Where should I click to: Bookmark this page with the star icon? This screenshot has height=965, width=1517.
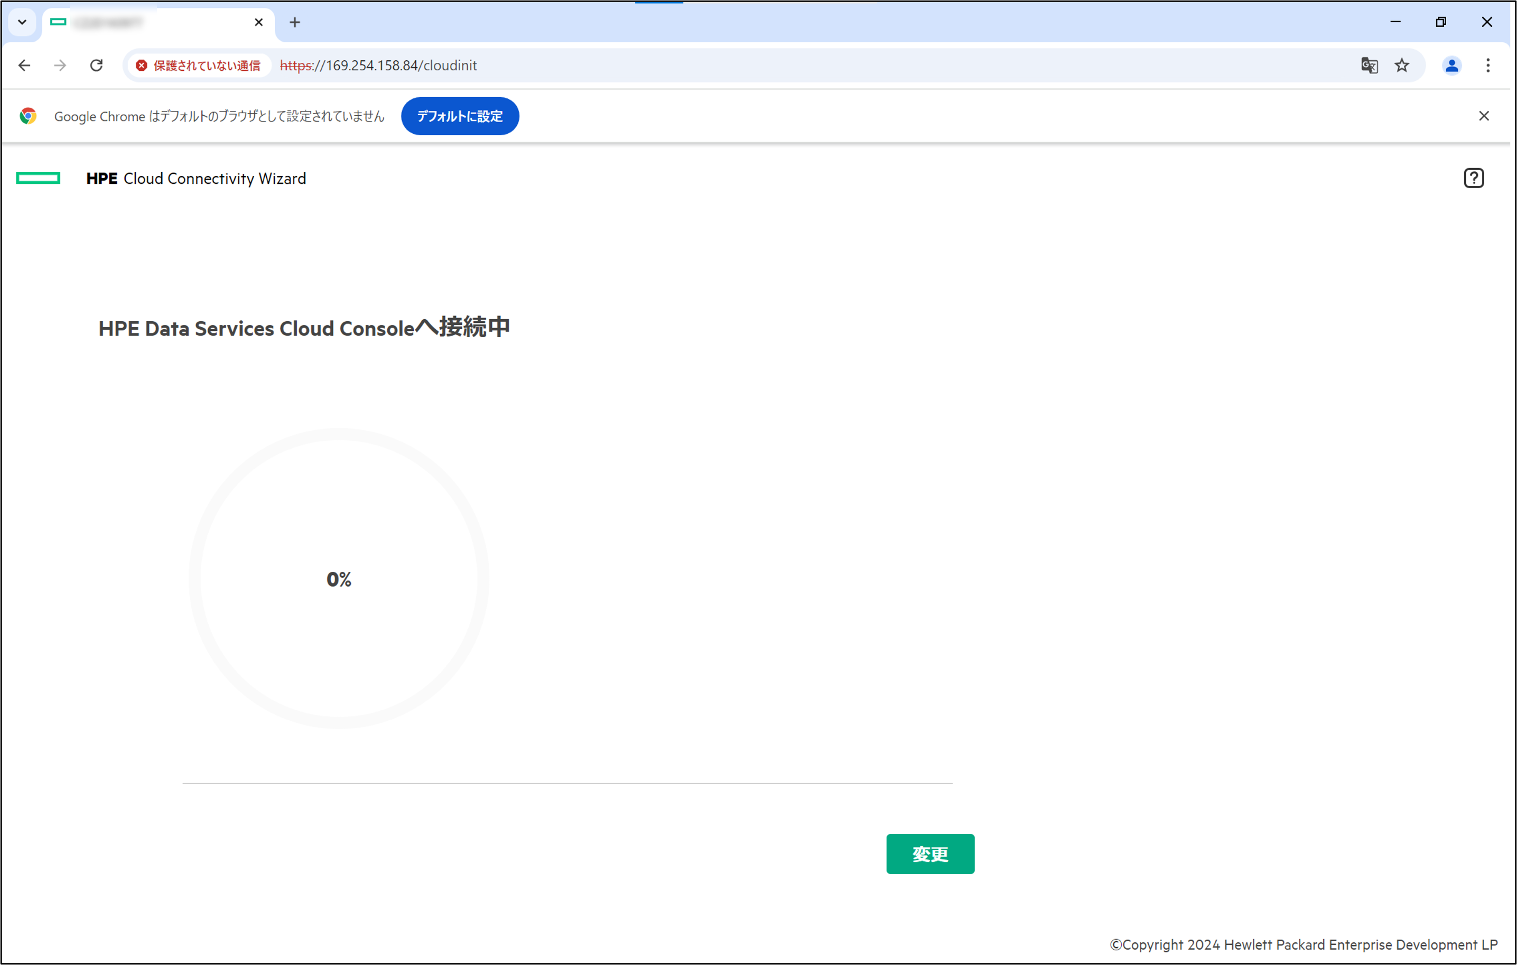pos(1402,66)
